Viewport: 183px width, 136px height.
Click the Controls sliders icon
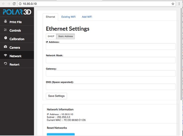(x=5, y=30)
